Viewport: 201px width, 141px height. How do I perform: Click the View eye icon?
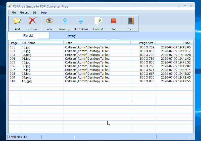coord(49,21)
